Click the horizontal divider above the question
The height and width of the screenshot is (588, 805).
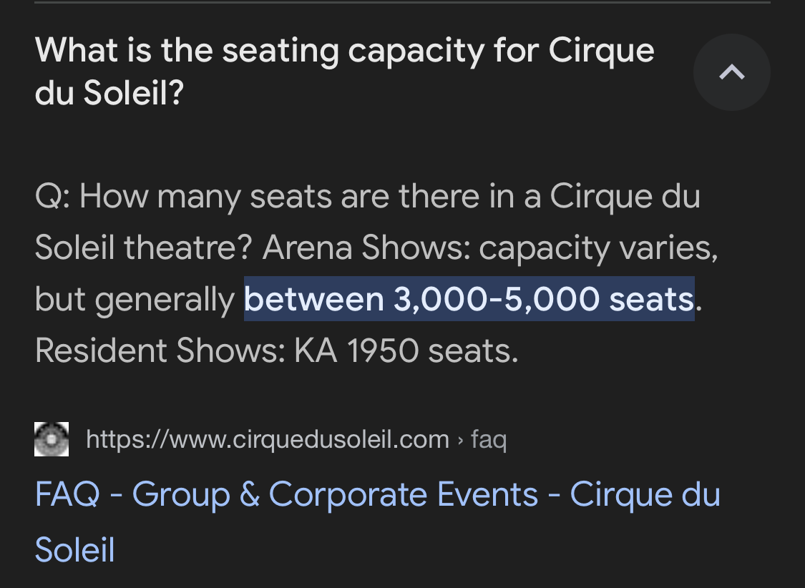[402, 2]
